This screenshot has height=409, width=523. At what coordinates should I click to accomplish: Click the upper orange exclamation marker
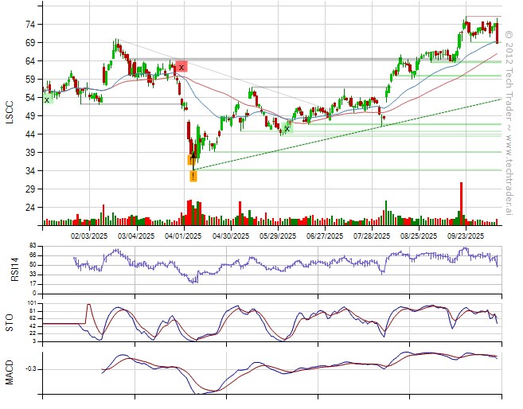191,160
